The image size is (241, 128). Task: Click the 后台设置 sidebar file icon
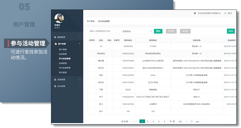(55, 86)
